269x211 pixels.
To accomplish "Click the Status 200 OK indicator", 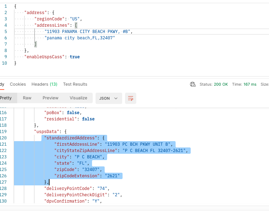I will (x=214, y=84).
